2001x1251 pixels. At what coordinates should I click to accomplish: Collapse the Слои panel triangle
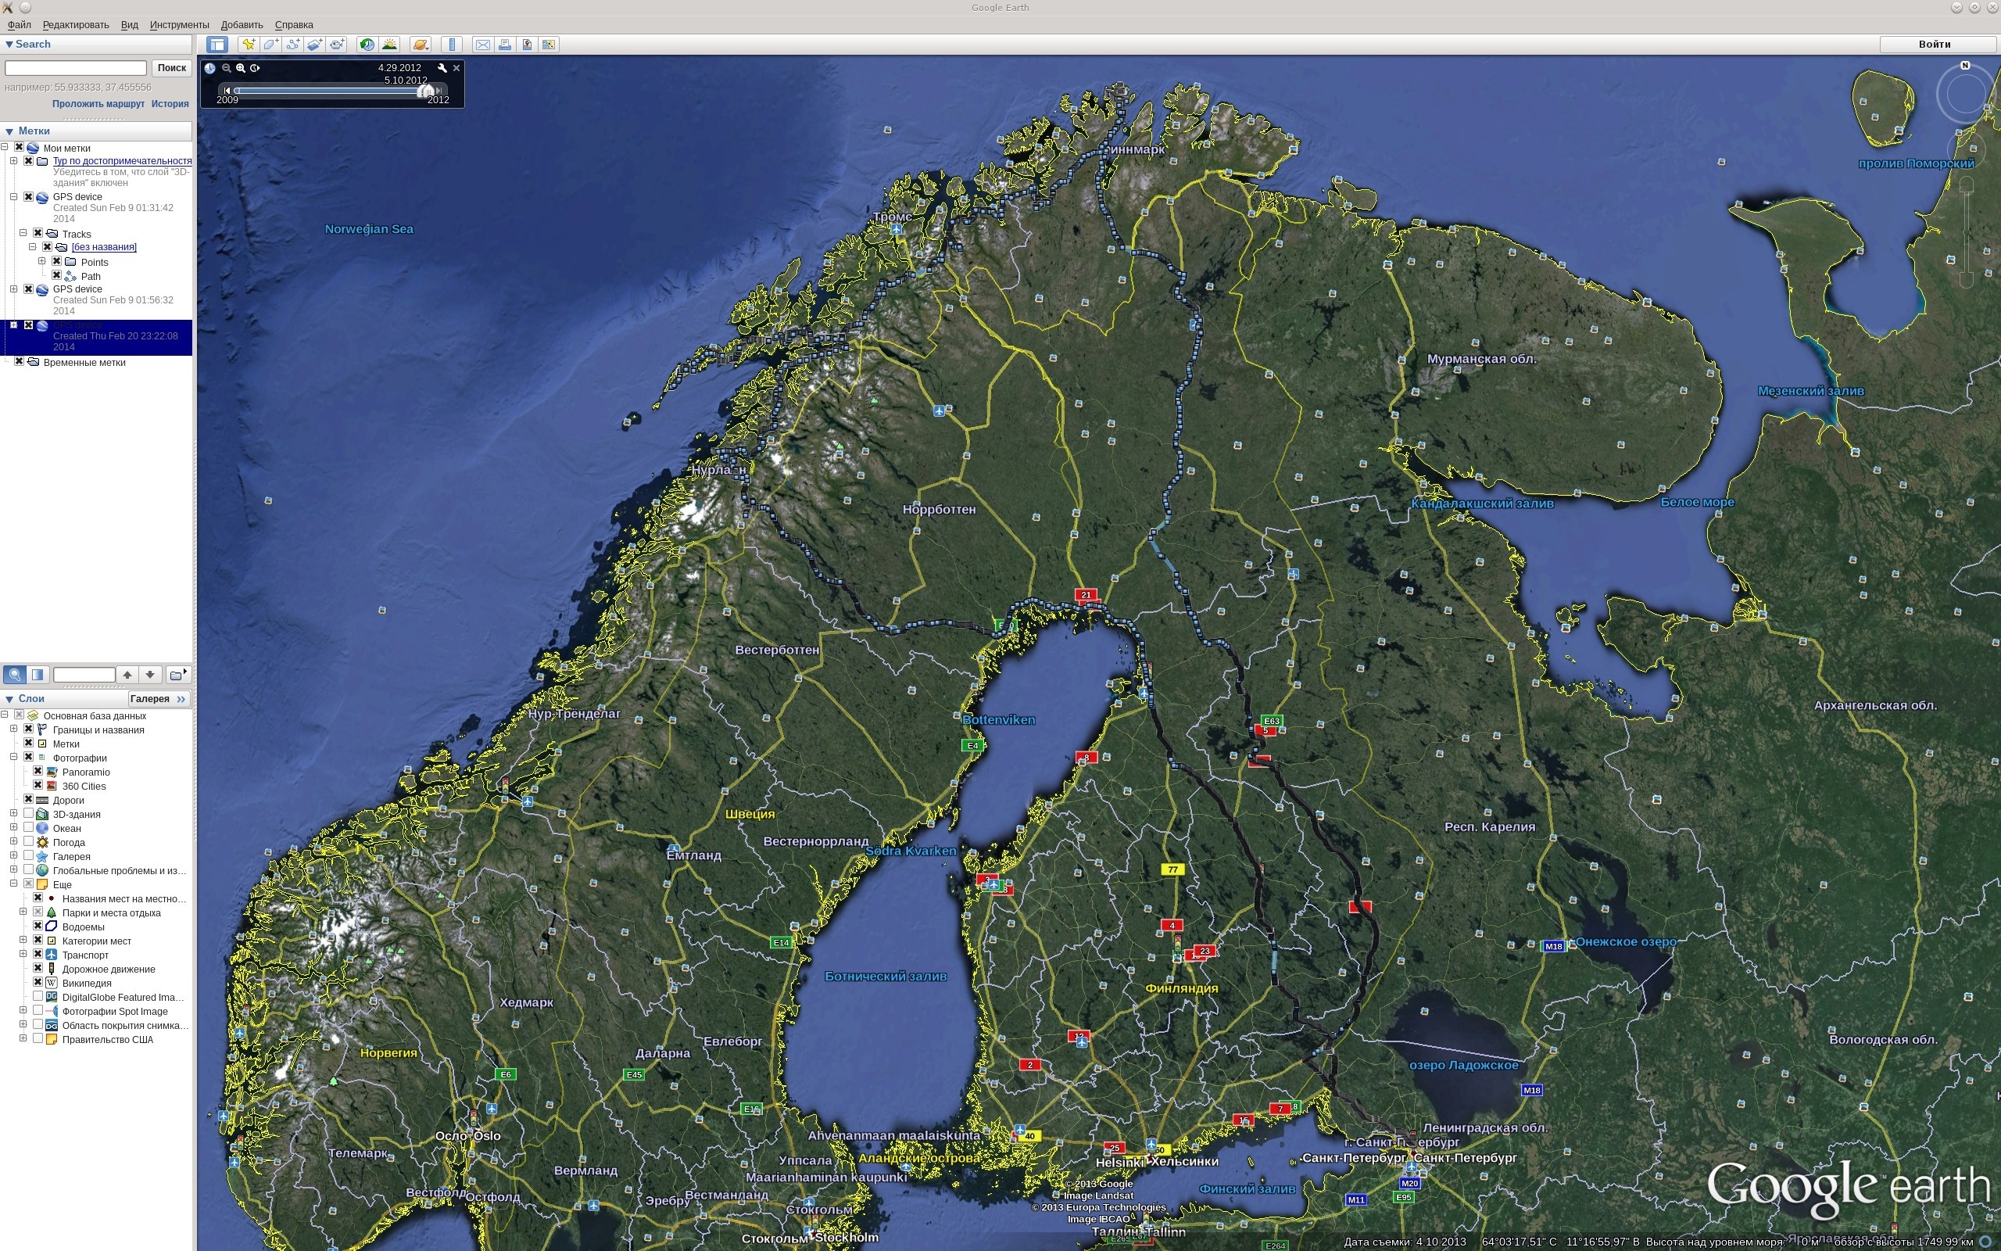[x=9, y=699]
